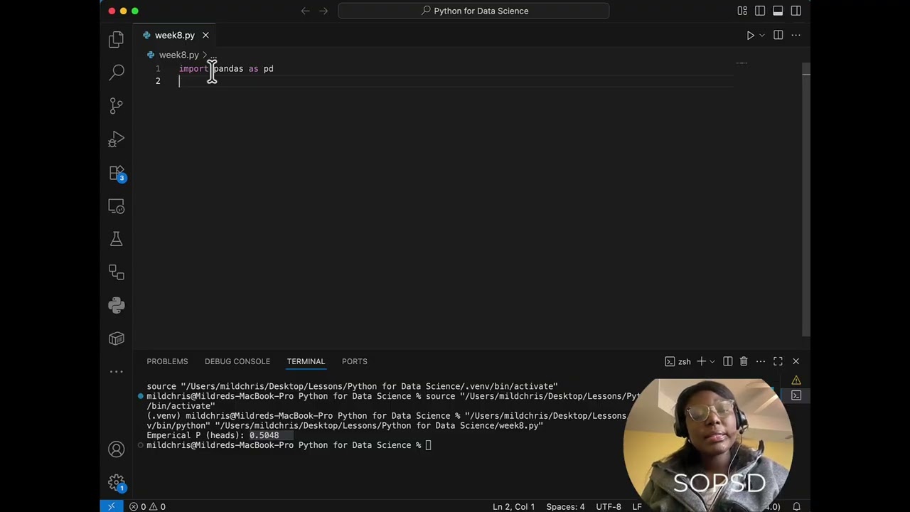Open terminal panel More Actions ellipsis
Image resolution: width=910 pixels, height=512 pixels.
(761, 361)
